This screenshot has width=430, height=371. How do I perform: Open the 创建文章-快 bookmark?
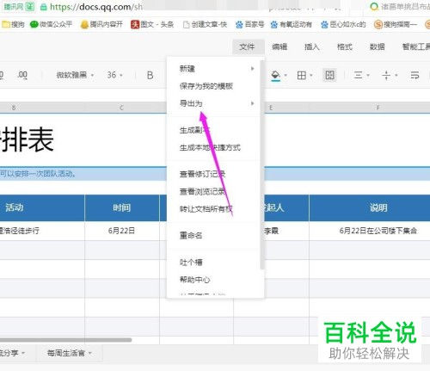pos(205,24)
